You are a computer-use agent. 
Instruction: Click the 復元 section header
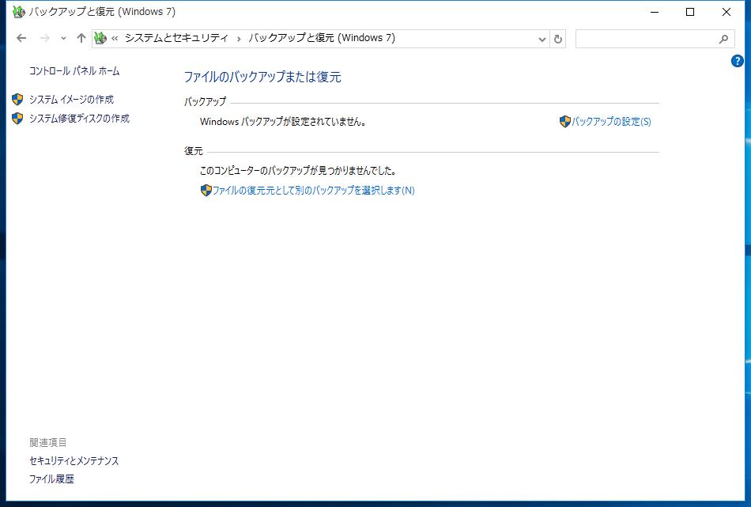coord(194,151)
